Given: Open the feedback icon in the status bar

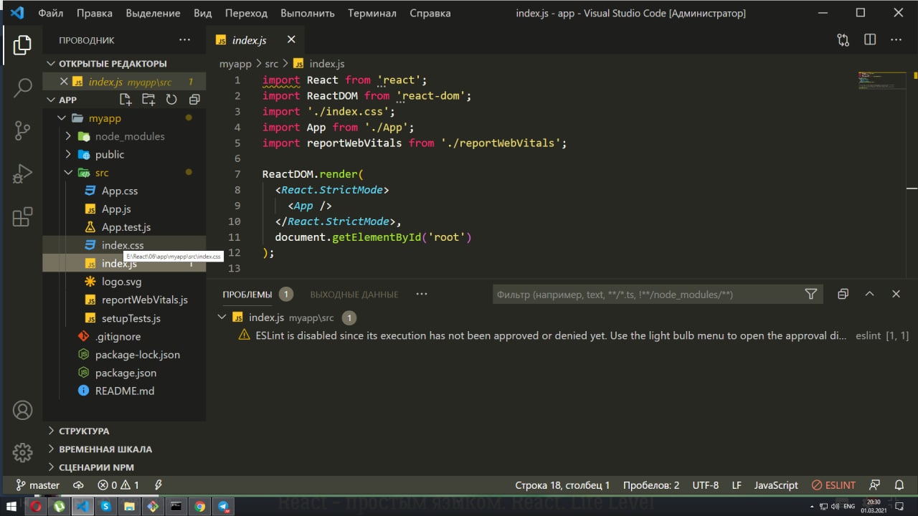Looking at the screenshot, I should tap(874, 485).
